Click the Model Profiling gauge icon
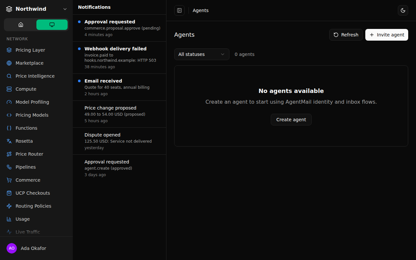This screenshot has height=260, width=416. point(9,102)
